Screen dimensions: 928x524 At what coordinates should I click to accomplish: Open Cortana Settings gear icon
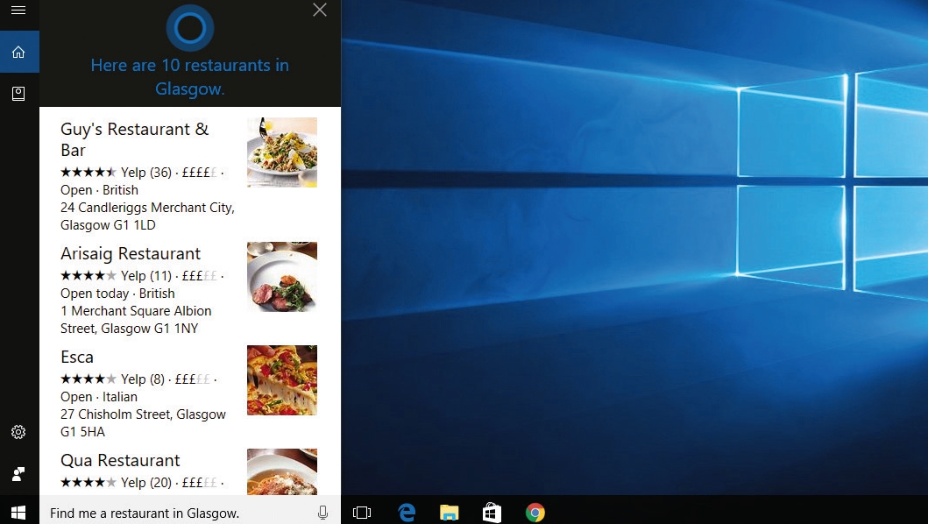(x=18, y=432)
